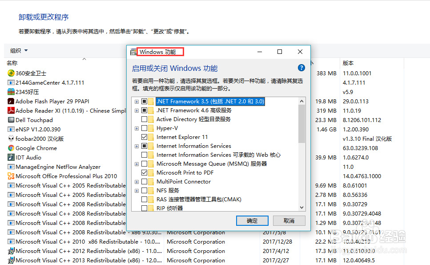Click the 取消 button

(x=289, y=221)
